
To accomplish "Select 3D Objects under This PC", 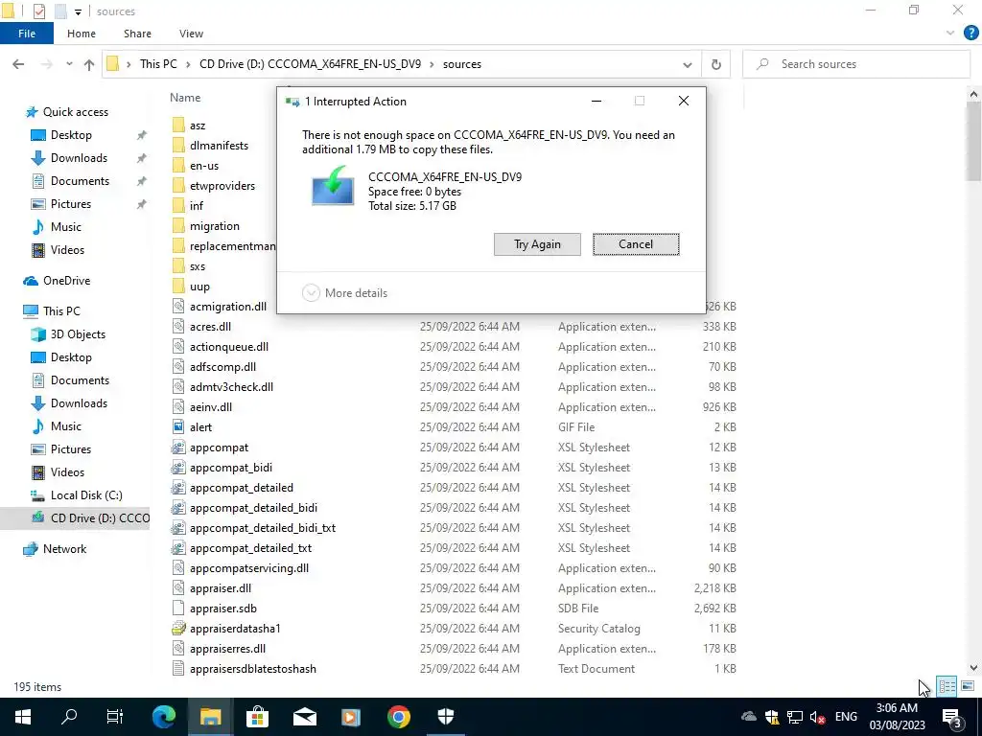I will [78, 334].
